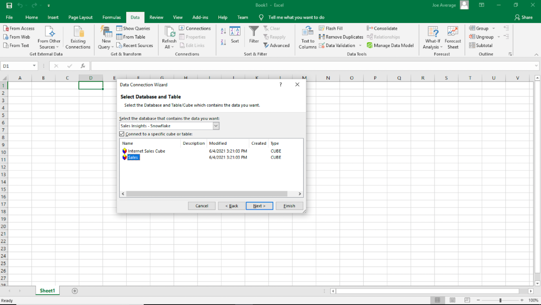This screenshot has width=541, height=305.
Task: Click Sort A to Z icon
Action: click(x=223, y=31)
